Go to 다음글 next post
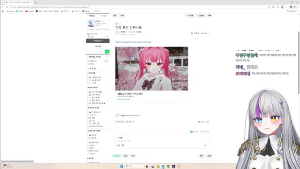300x169 pixels. 201,15
